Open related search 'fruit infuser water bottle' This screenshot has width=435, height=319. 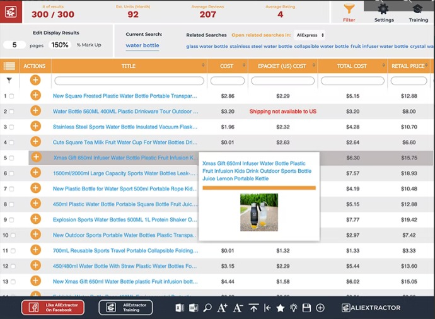click(380, 46)
